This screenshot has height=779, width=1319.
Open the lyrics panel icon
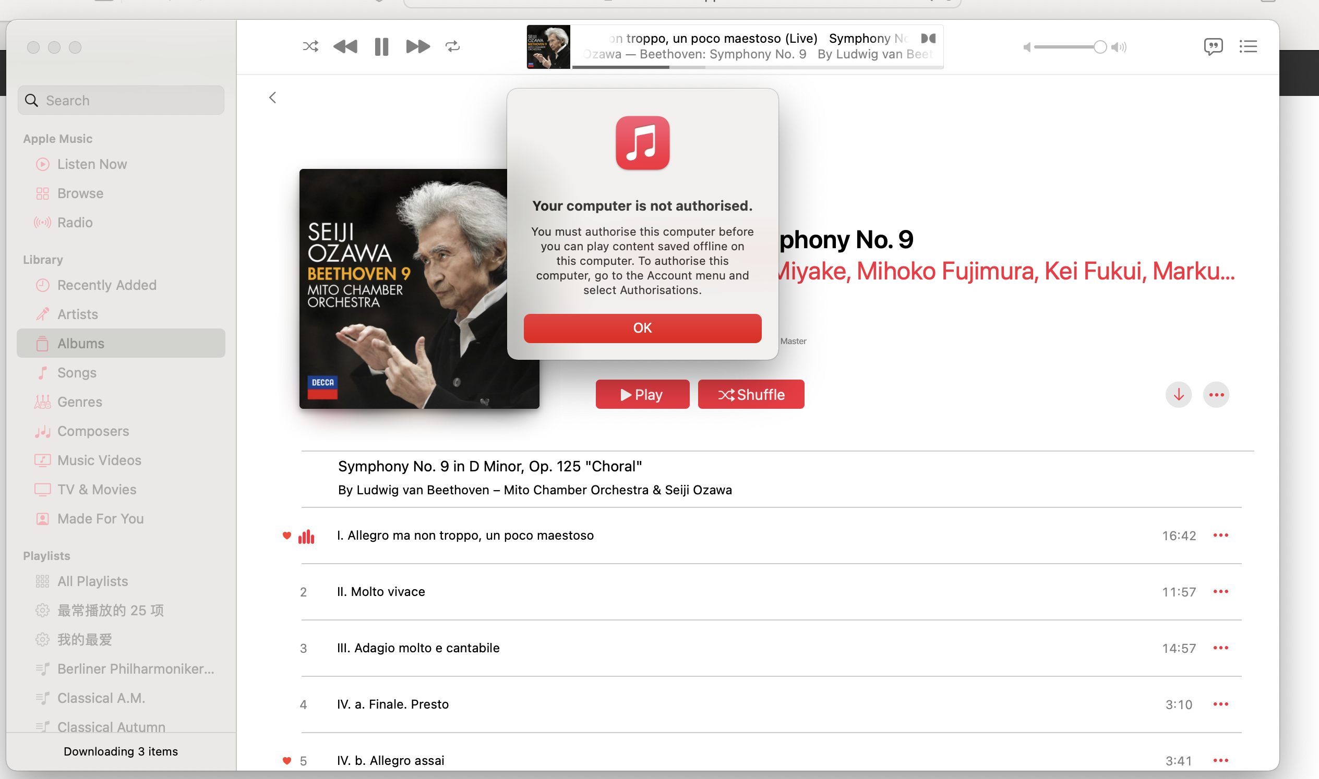[x=1213, y=47]
